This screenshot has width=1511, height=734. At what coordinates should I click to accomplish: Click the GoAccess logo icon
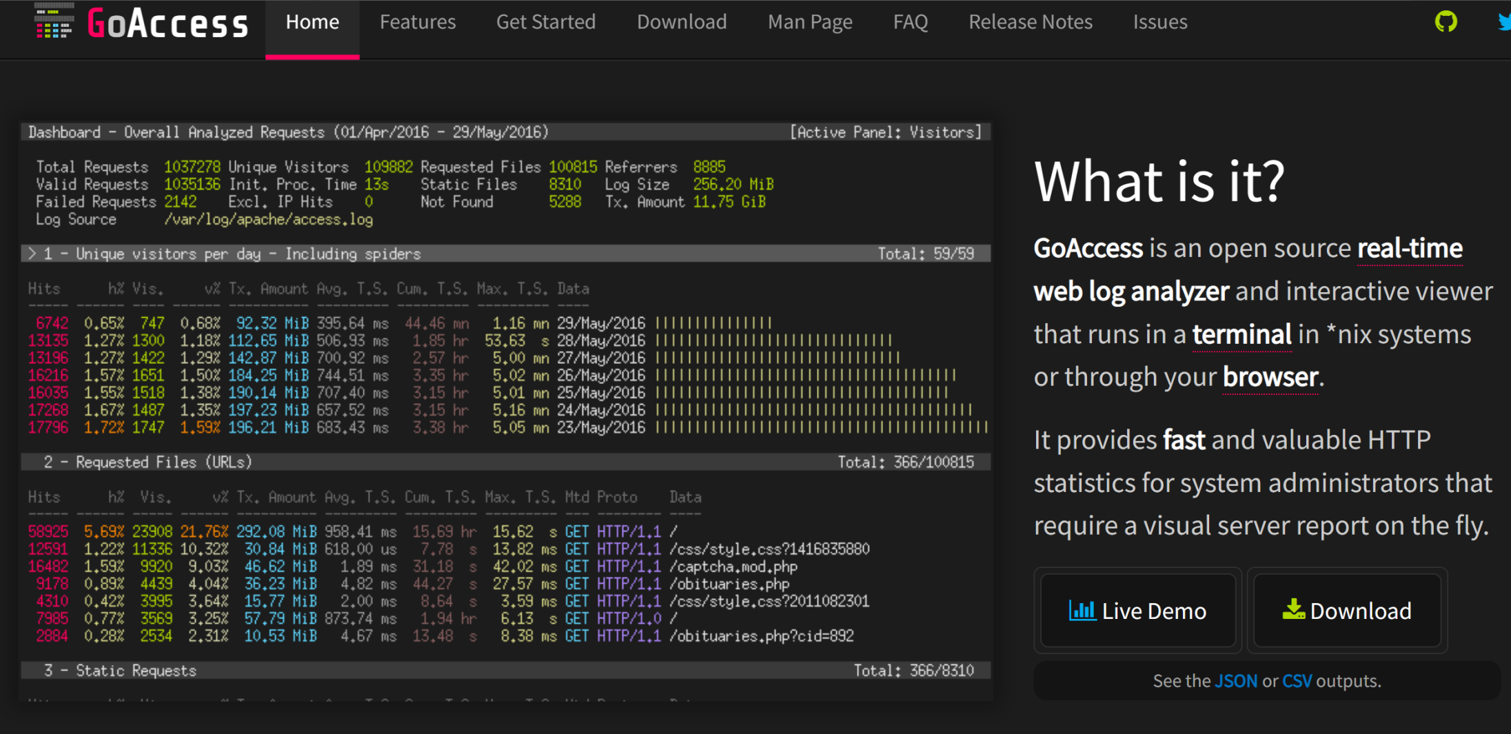[54, 21]
